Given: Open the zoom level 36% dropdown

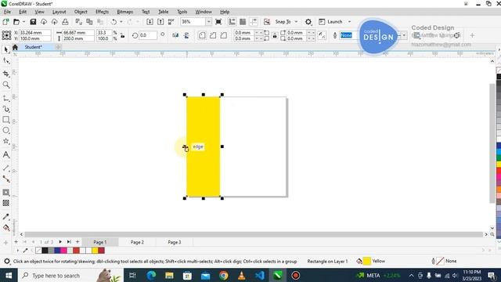Looking at the screenshot, I should (x=208, y=22).
